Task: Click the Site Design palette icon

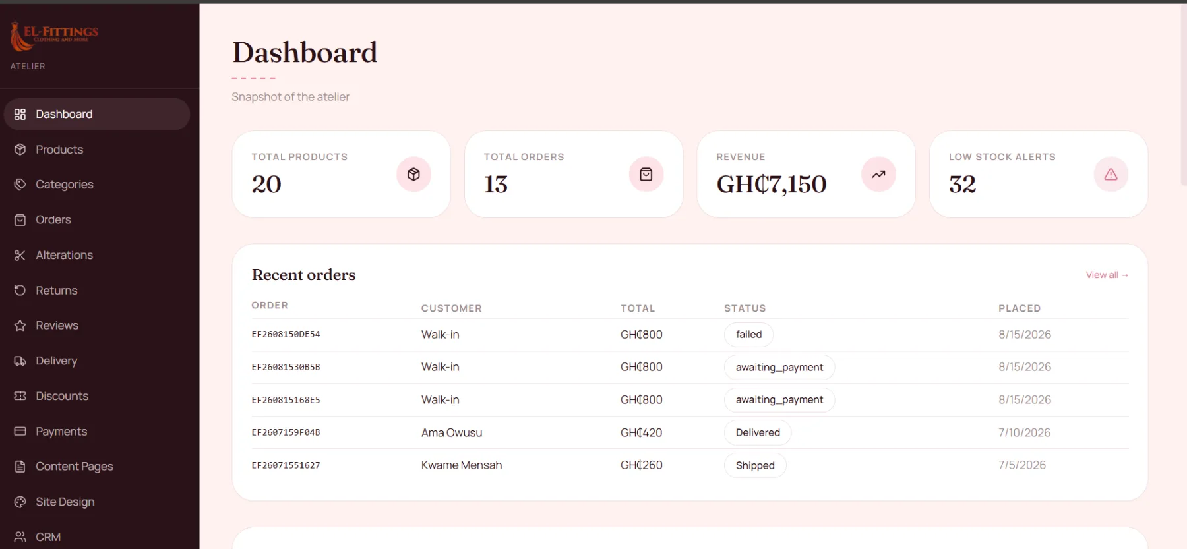Action: (20, 502)
